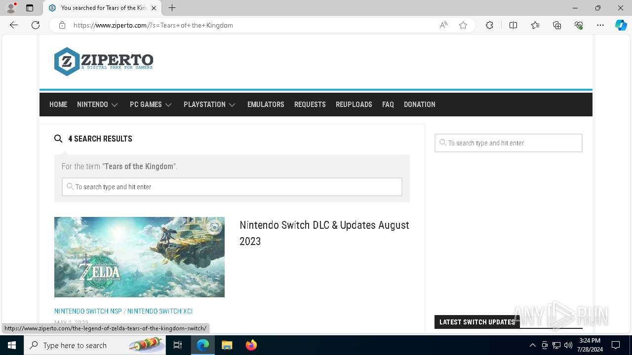The width and height of the screenshot is (632, 355).
Task: Launch Firefox from taskbar
Action: pyautogui.click(x=251, y=345)
